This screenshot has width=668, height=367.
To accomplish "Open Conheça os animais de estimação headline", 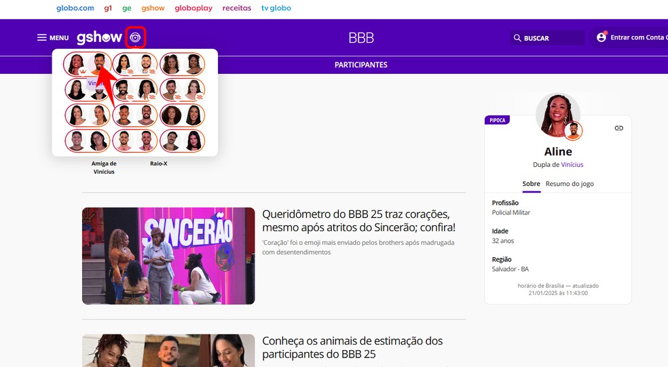I will [x=352, y=347].
